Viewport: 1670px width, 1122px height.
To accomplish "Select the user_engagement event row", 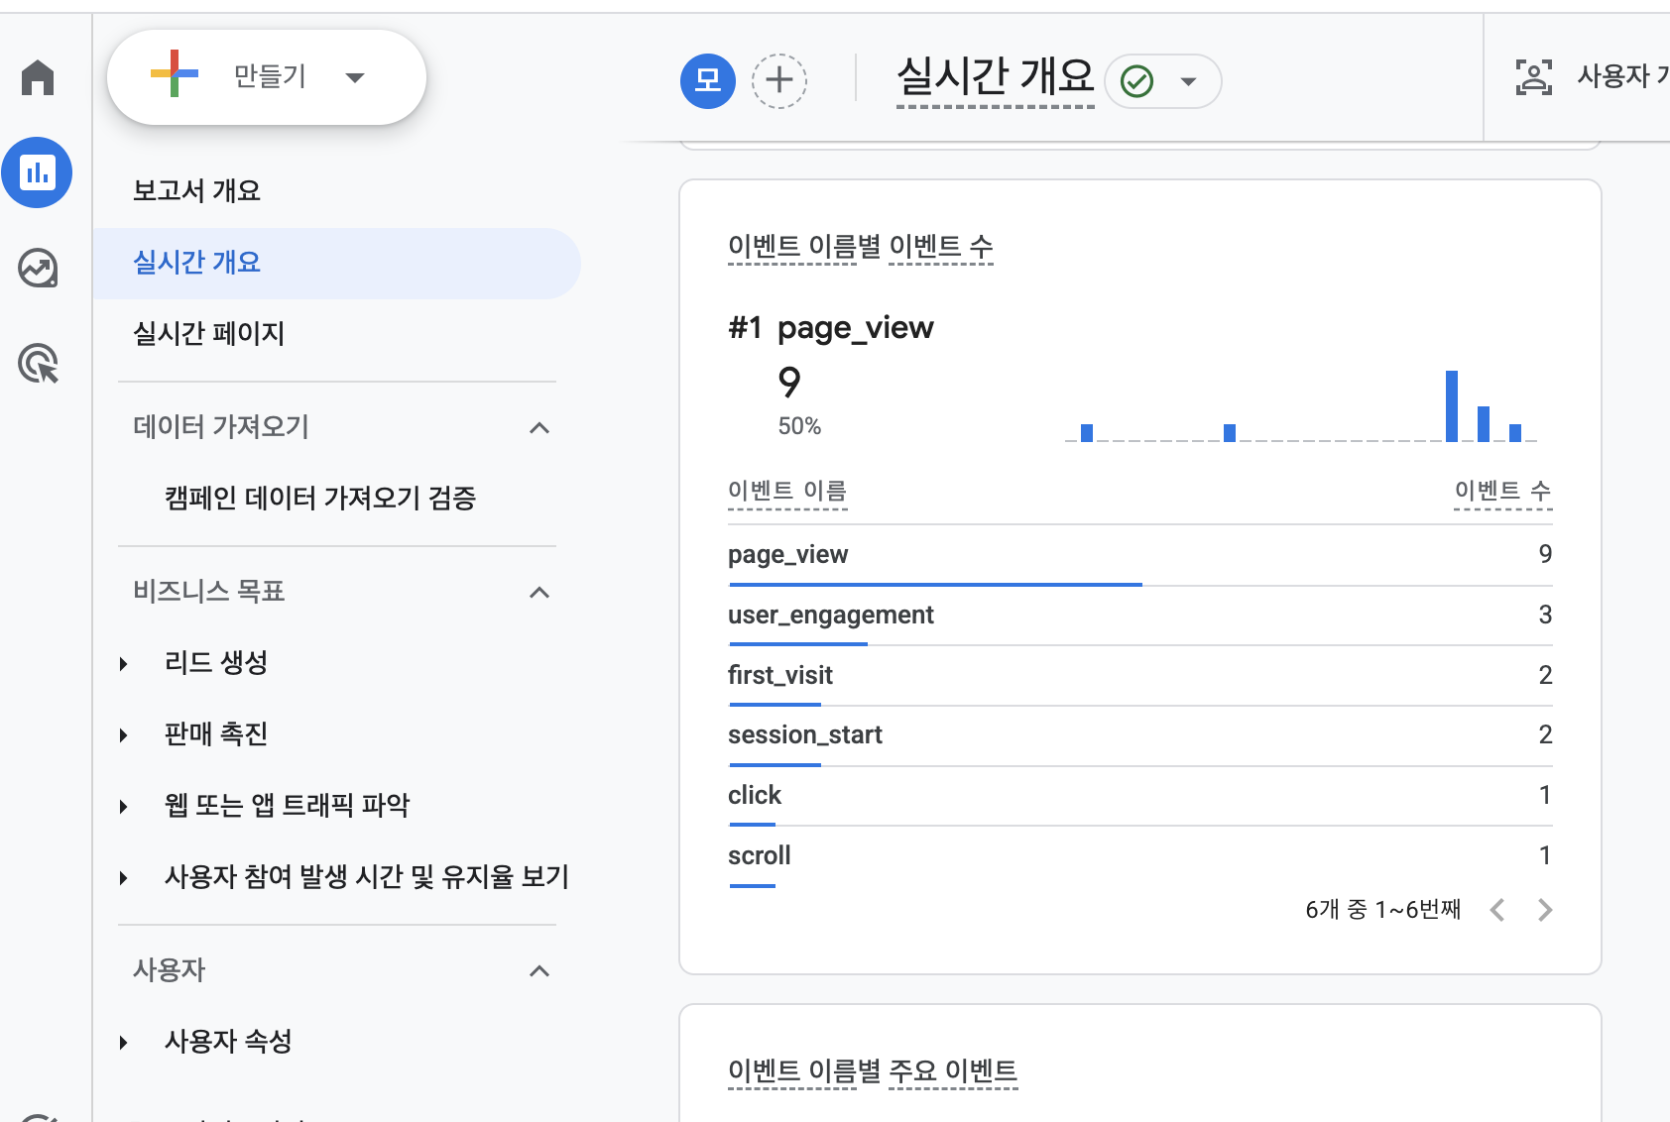I will (x=1140, y=616).
